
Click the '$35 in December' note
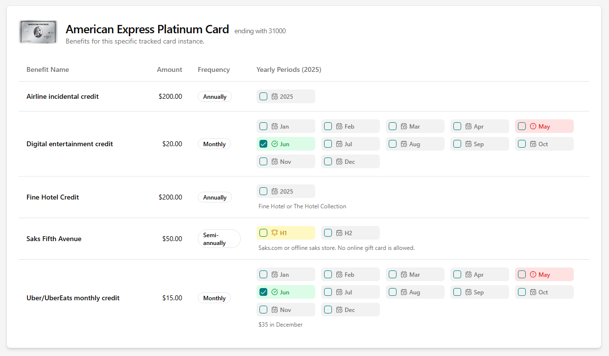[x=281, y=325]
